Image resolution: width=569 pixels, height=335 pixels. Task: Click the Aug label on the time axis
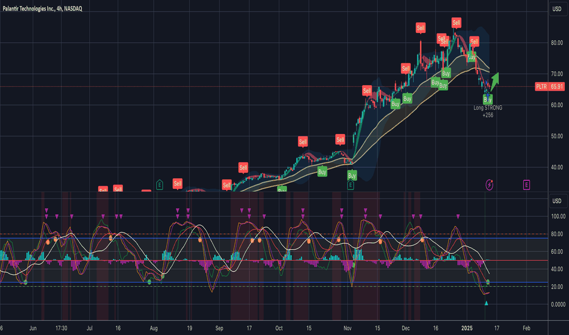point(153,328)
